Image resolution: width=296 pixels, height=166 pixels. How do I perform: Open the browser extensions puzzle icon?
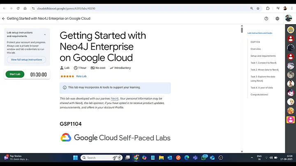tap(268, 8)
